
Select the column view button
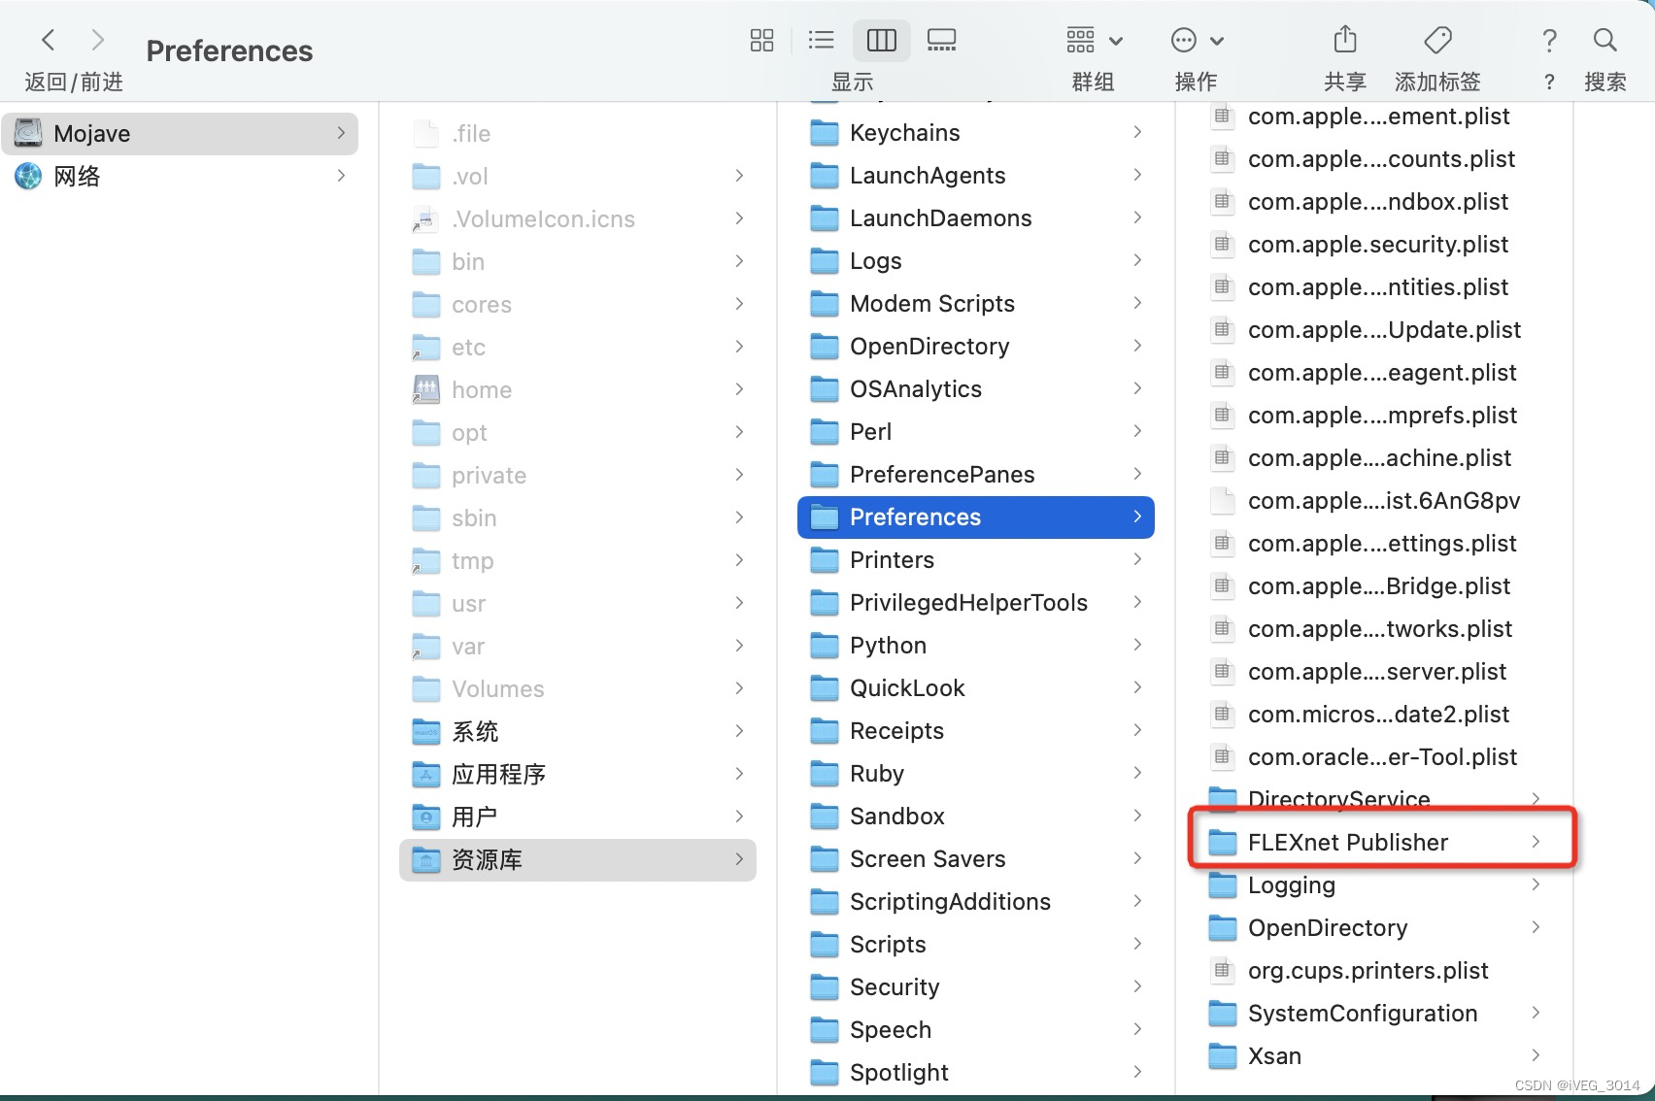pyautogui.click(x=881, y=40)
